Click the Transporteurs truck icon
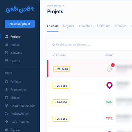Image resolution: width=132 pixels, height=132 pixels. pos(6,114)
